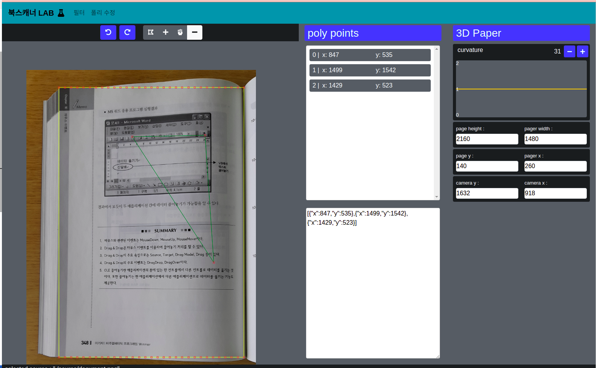Select the grab hand tool
Viewport: 596px width, 368px height.
[x=180, y=32]
